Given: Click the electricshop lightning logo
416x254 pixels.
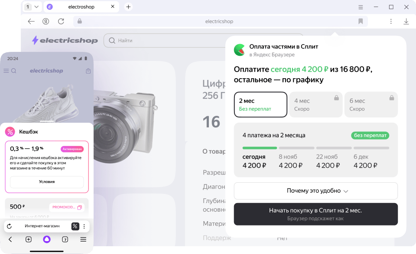Looking at the screenshot, I should (65, 40).
